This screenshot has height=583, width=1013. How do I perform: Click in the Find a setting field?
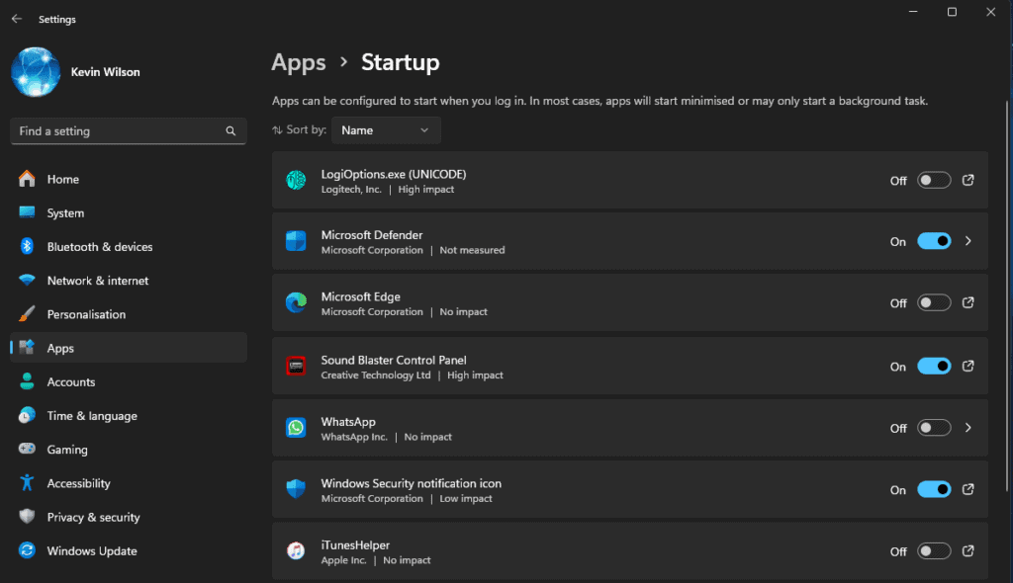(128, 131)
